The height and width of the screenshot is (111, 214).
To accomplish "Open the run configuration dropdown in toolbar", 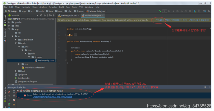I will click(165, 11).
